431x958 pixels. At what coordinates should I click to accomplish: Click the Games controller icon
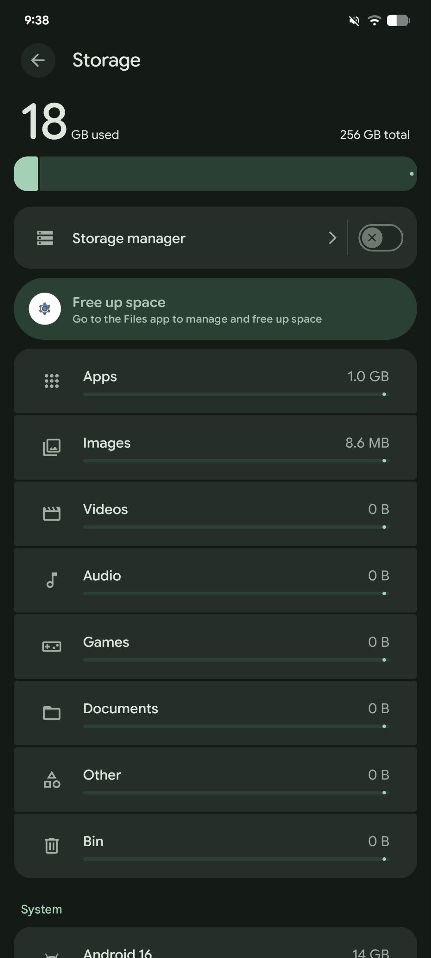[x=52, y=646]
